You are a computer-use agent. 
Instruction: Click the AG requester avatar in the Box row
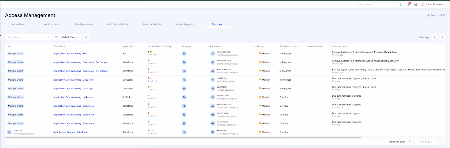pos(213,54)
